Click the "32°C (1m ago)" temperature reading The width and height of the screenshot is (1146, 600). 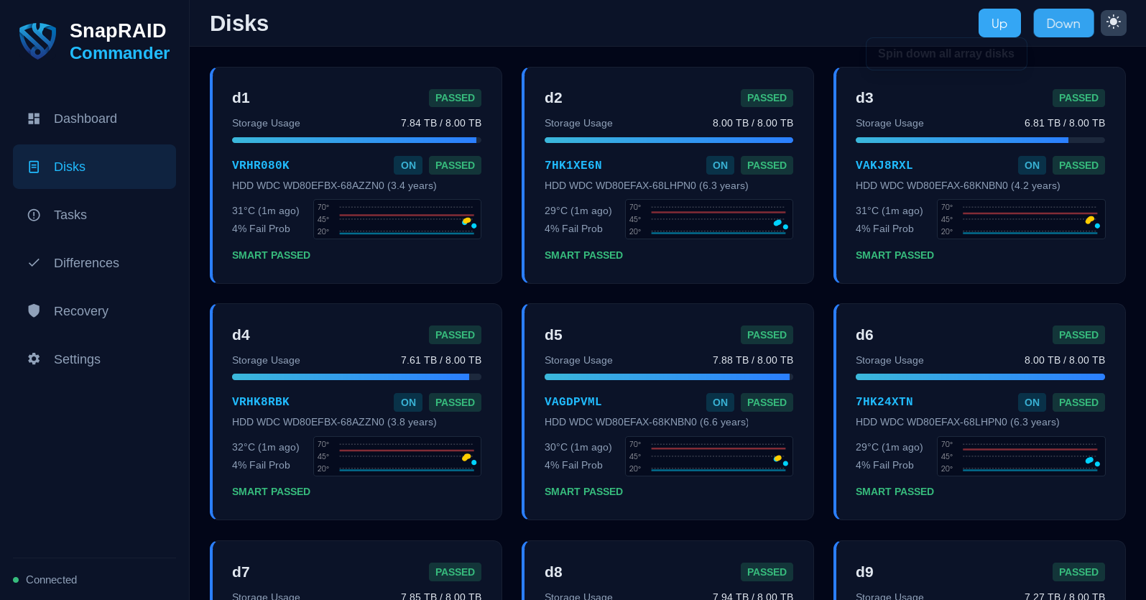266,447
